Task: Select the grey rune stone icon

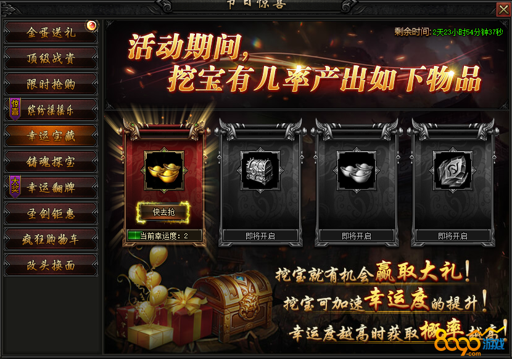Action: click(x=453, y=170)
